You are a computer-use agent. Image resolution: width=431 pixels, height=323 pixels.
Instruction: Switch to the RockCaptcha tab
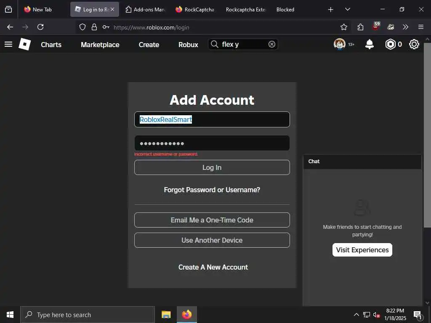coord(195,9)
